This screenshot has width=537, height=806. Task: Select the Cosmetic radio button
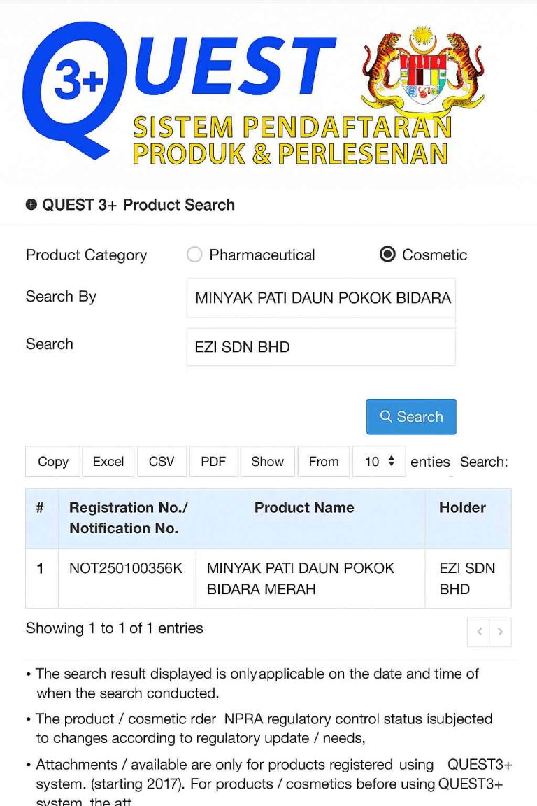coord(387,255)
